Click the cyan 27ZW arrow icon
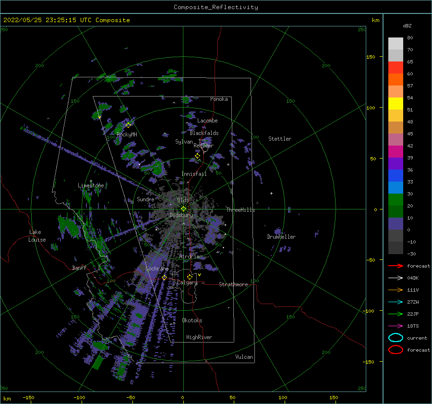The image size is (432, 404). tap(396, 302)
